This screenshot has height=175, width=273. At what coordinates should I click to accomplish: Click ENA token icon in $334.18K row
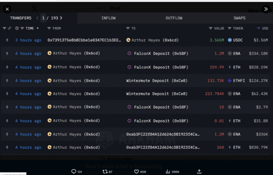230,53
